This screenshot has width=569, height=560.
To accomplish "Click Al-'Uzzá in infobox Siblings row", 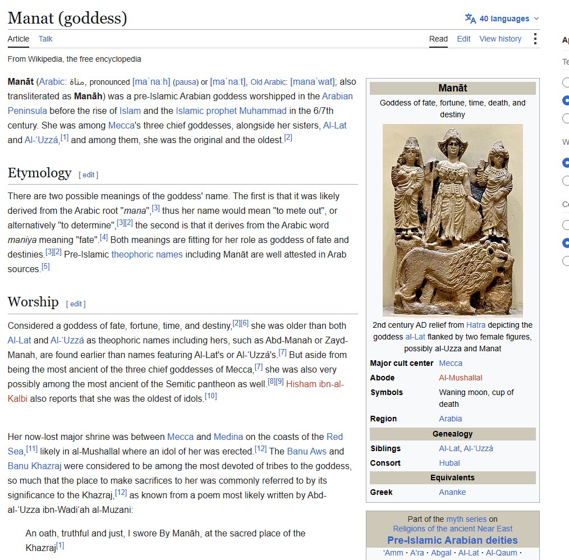I will click(478, 448).
